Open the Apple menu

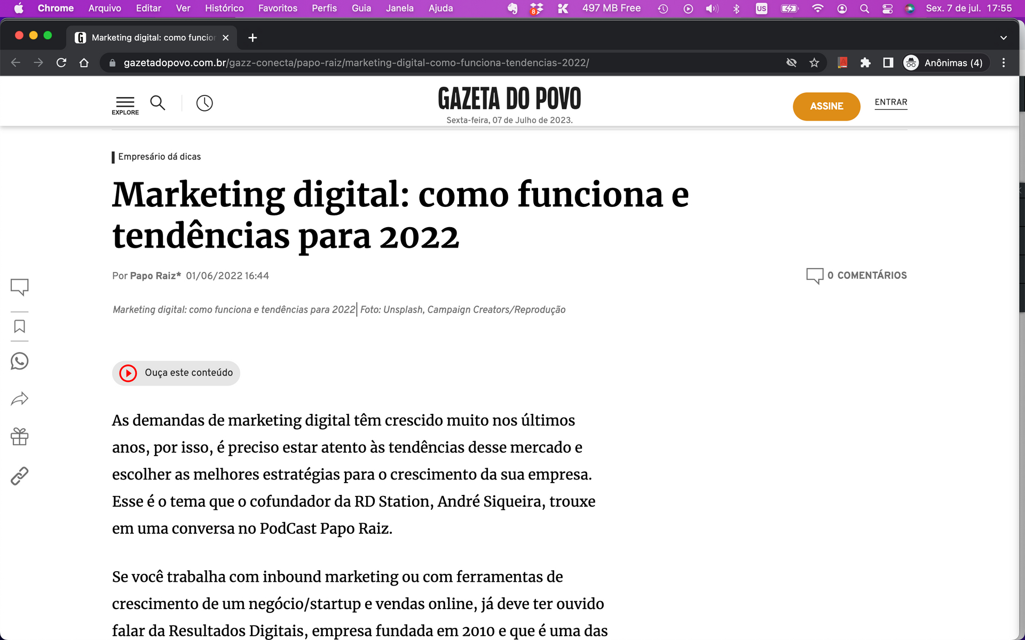coord(19,8)
